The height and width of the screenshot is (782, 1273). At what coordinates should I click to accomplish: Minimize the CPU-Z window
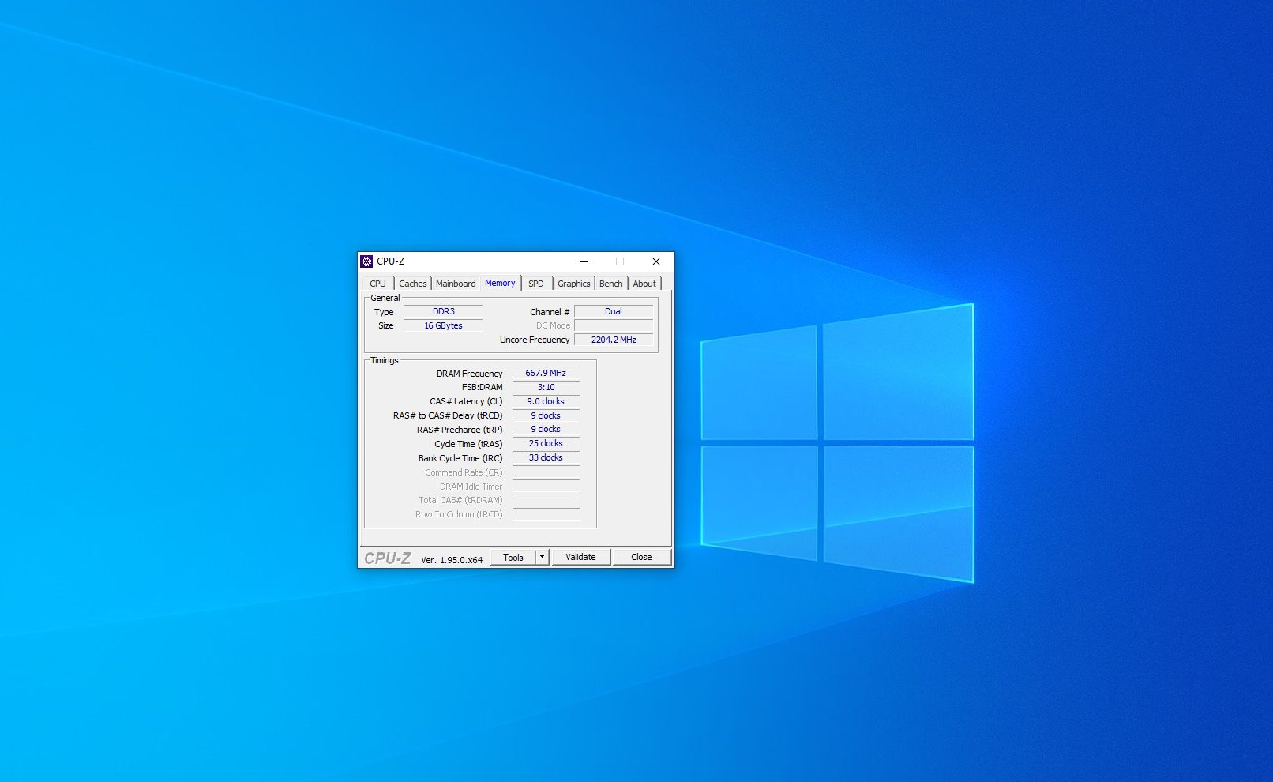point(584,261)
